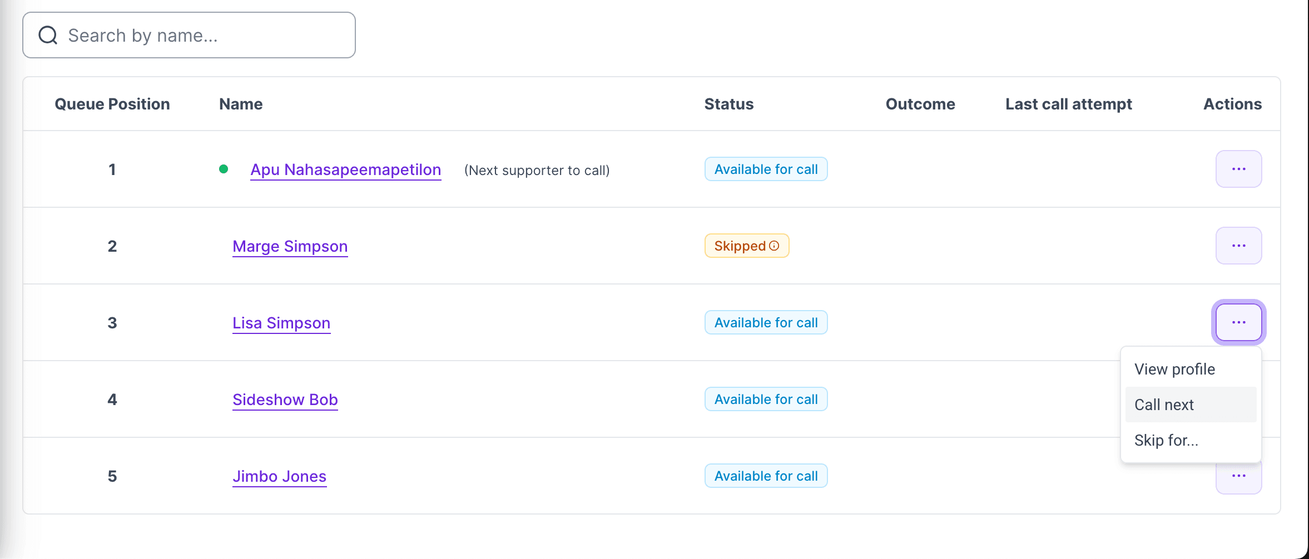The height and width of the screenshot is (559, 1309).
Task: Select Call next from the open menu
Action: tap(1163, 405)
